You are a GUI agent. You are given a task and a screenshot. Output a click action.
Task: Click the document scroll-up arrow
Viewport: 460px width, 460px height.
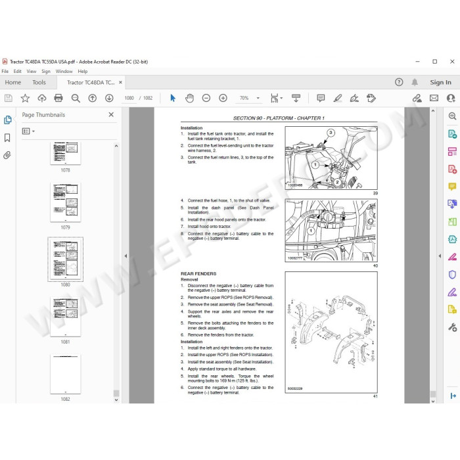[x=433, y=111]
